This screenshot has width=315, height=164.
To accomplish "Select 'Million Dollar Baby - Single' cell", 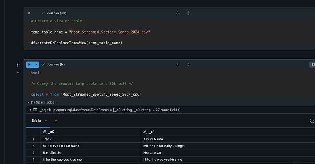I will click(x=228, y=146).
